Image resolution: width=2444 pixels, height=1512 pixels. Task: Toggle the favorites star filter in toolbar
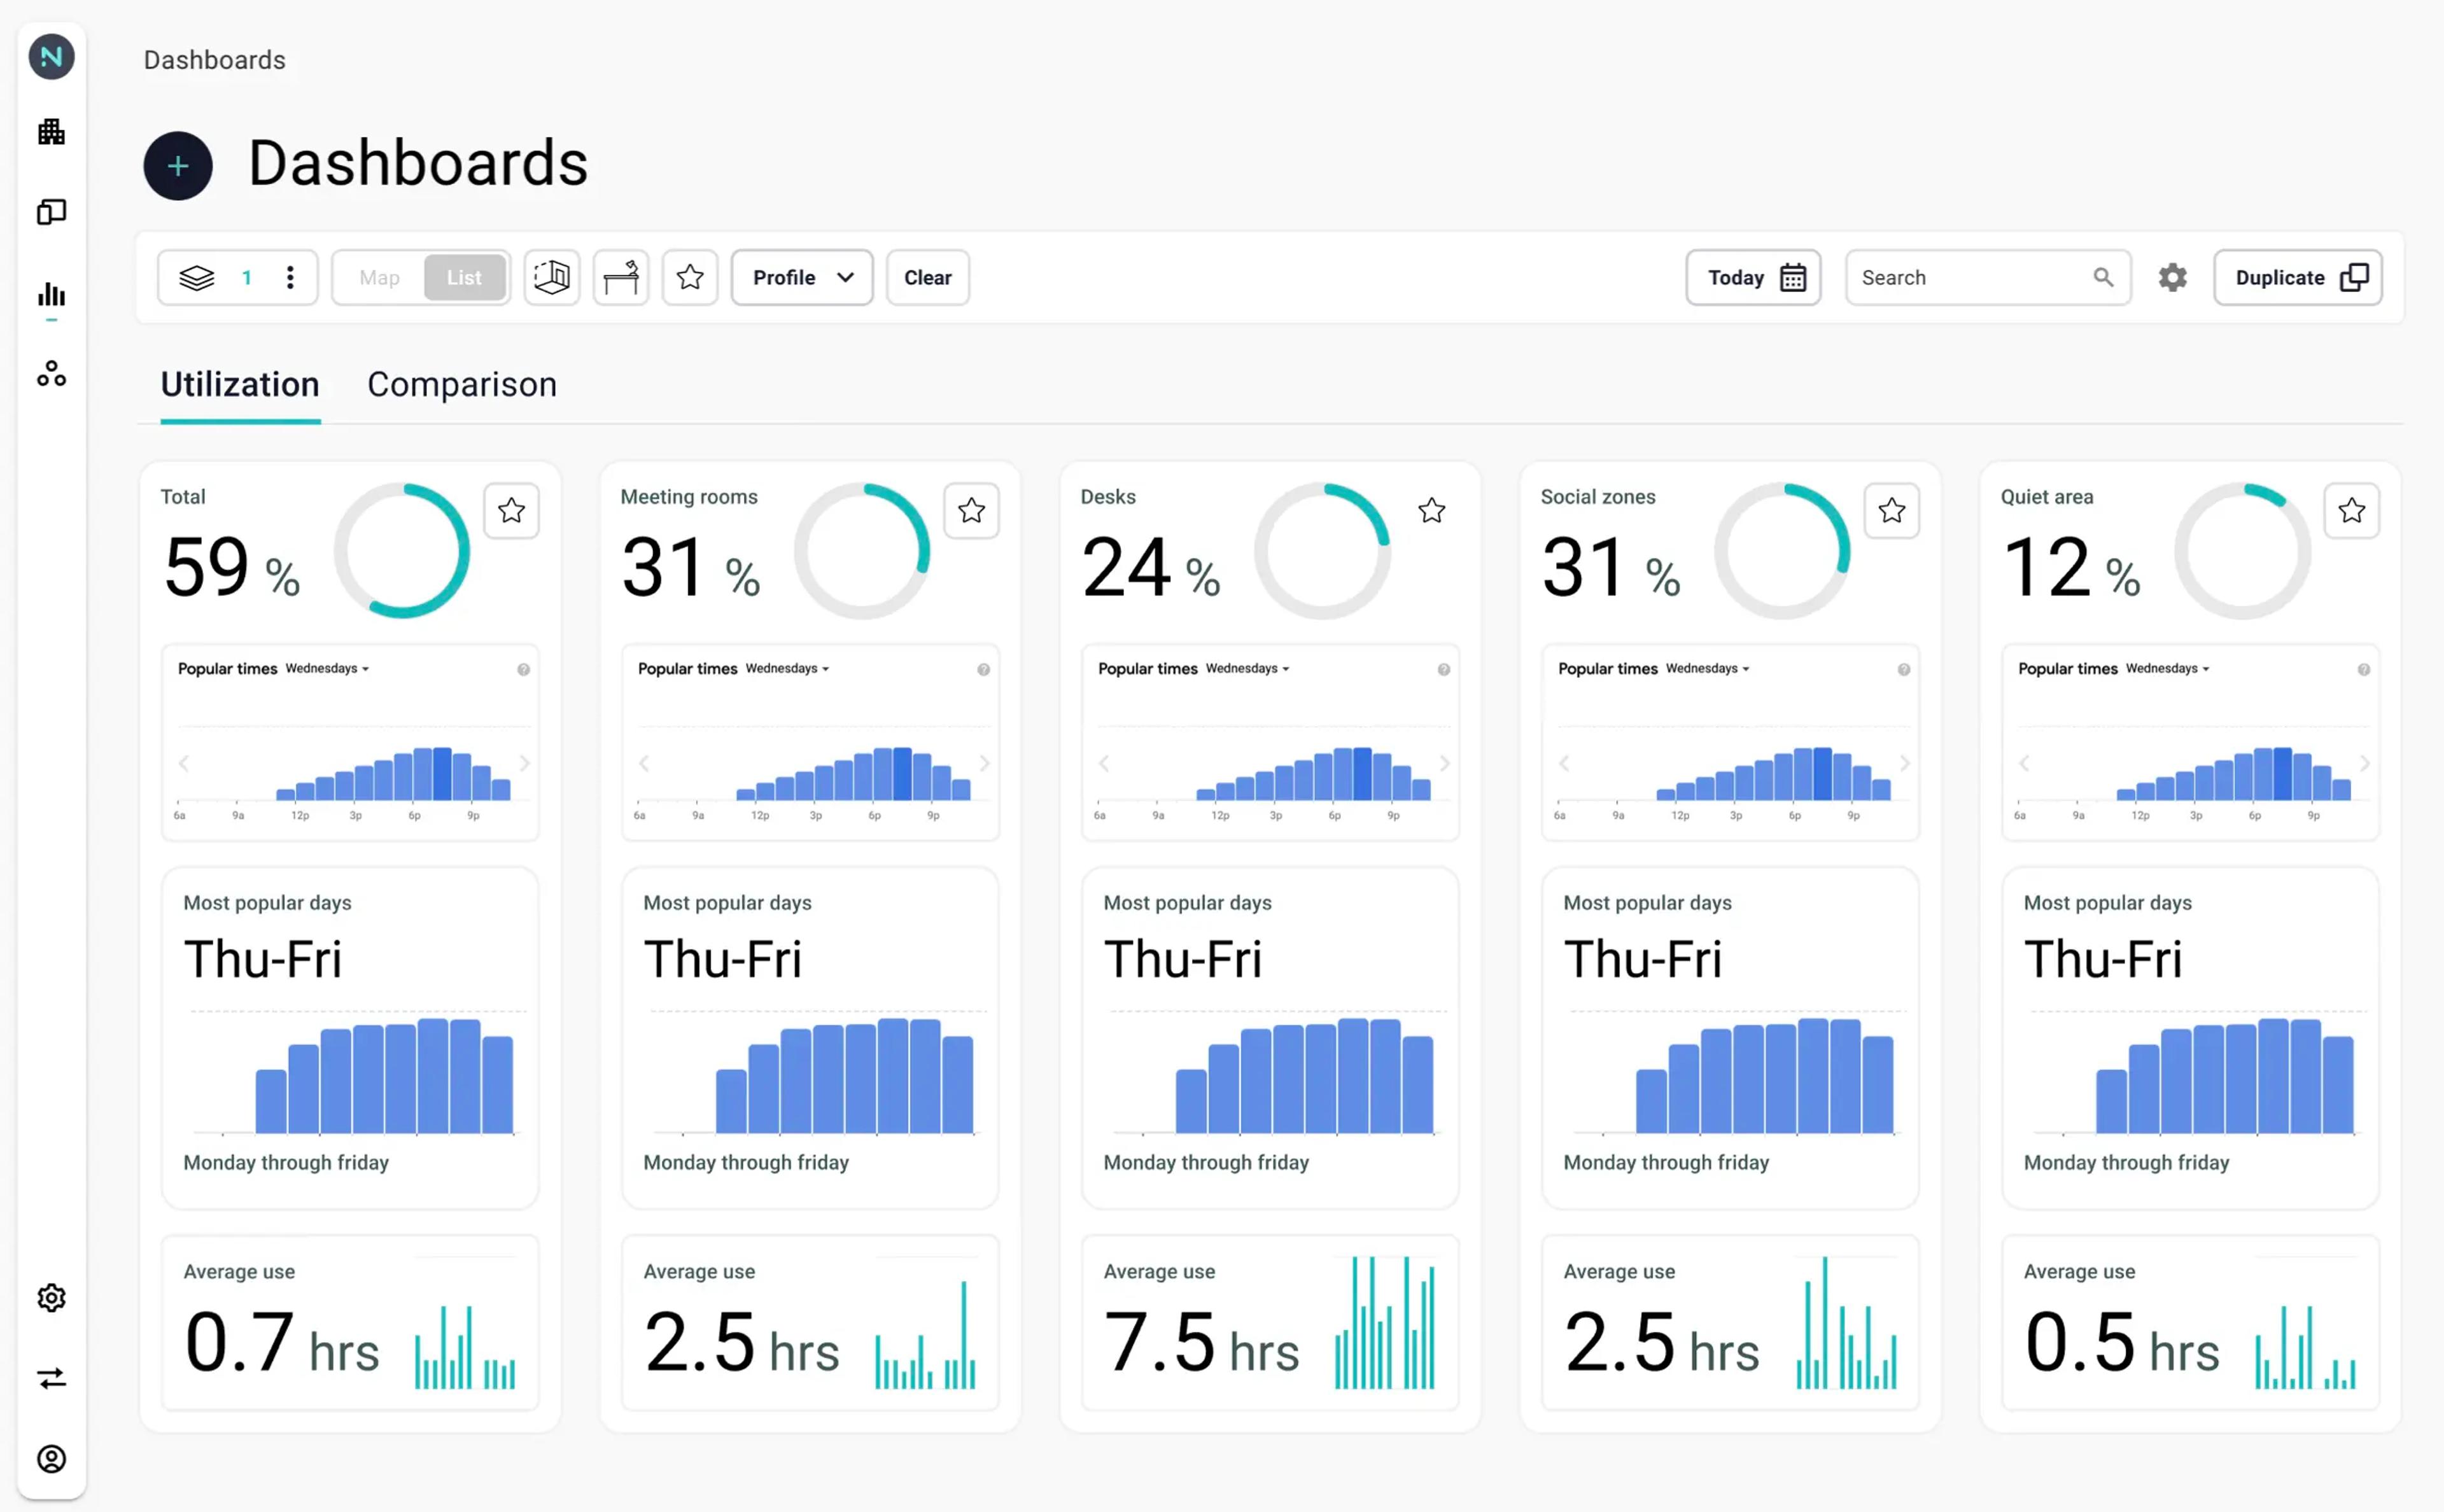tap(690, 277)
